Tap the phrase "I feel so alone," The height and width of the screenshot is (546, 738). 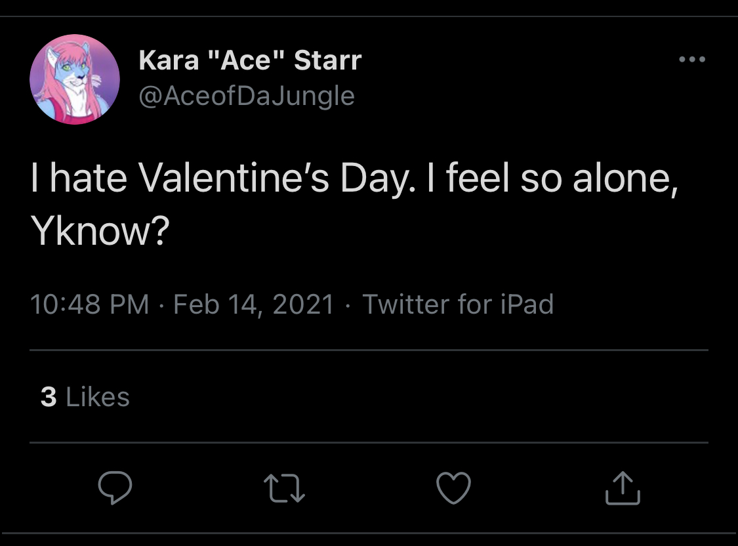point(552,179)
